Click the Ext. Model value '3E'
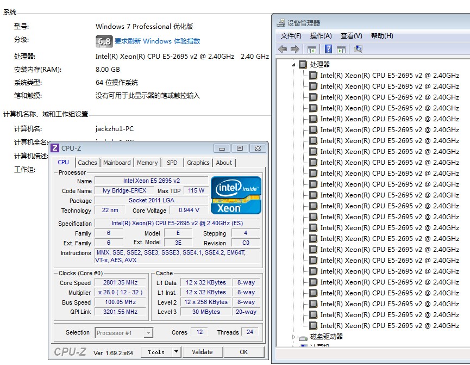The width and height of the screenshot is (470, 365). pos(178,243)
